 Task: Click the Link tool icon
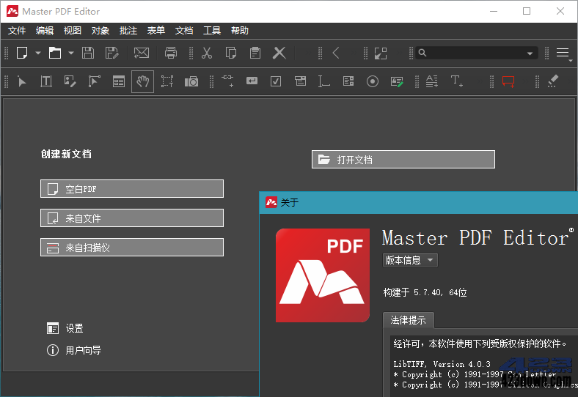click(x=227, y=81)
